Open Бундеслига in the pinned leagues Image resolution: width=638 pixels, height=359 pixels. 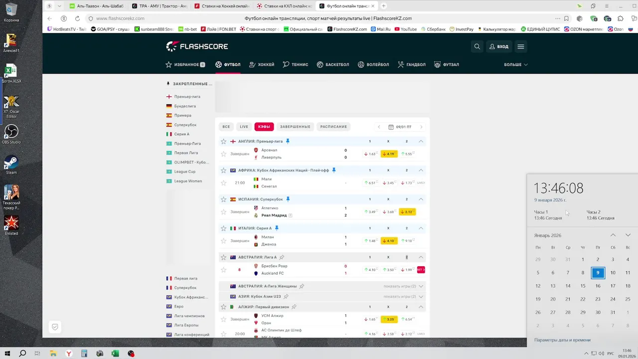185,106
